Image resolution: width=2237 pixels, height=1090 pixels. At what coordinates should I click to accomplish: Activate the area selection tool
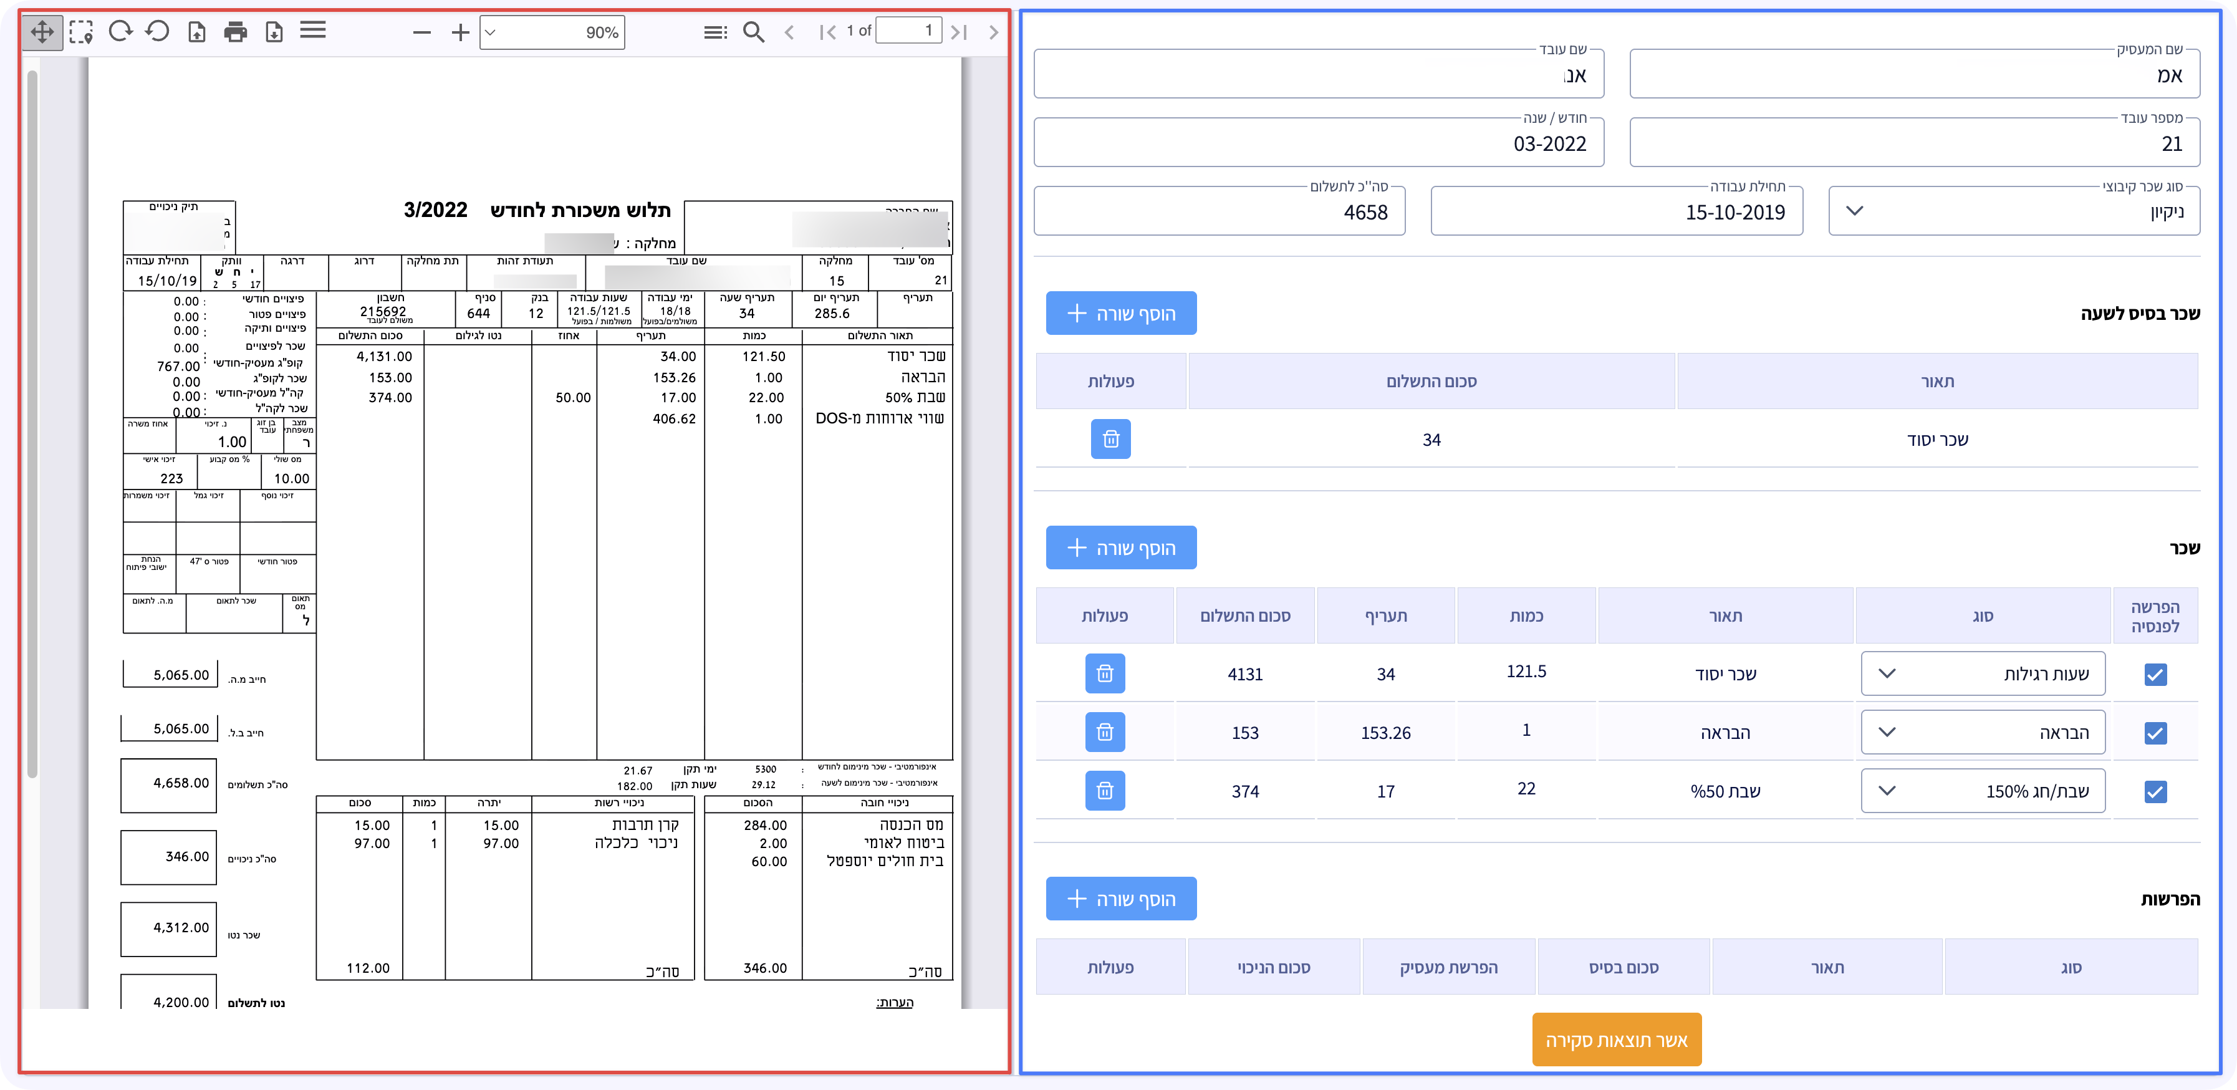tap(81, 33)
